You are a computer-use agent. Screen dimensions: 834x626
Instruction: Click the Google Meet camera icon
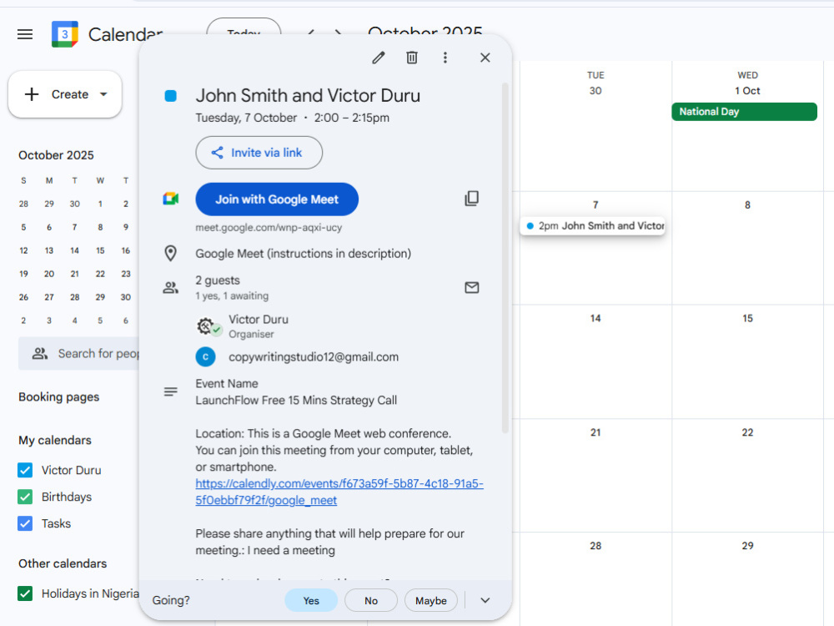coord(171,199)
